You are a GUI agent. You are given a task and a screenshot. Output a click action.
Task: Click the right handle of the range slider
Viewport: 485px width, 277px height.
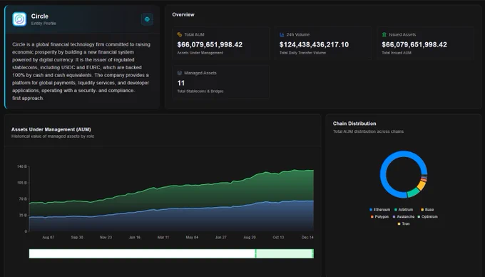(x=312, y=253)
